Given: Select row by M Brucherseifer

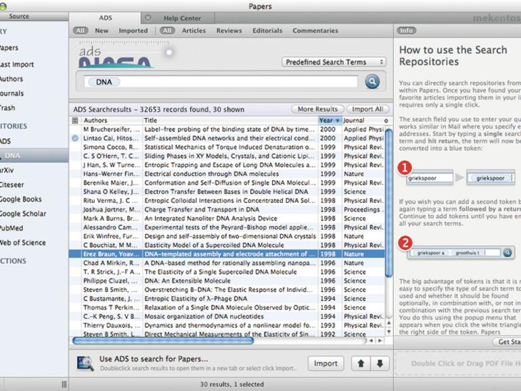Looking at the screenshot, I should [x=227, y=129].
